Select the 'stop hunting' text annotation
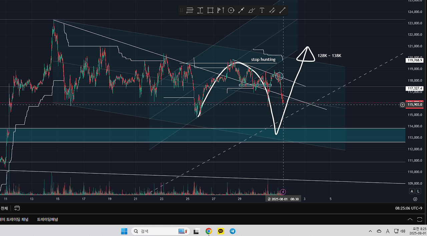This screenshot has height=236, width=427. coord(263,60)
